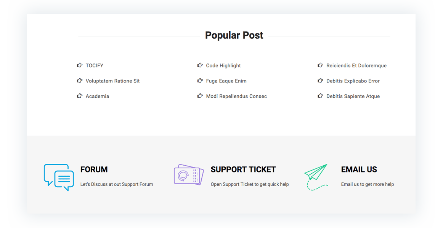The height and width of the screenshot is (228, 443).
Task: Click the Support Ticket purple icon
Action: 189,175
